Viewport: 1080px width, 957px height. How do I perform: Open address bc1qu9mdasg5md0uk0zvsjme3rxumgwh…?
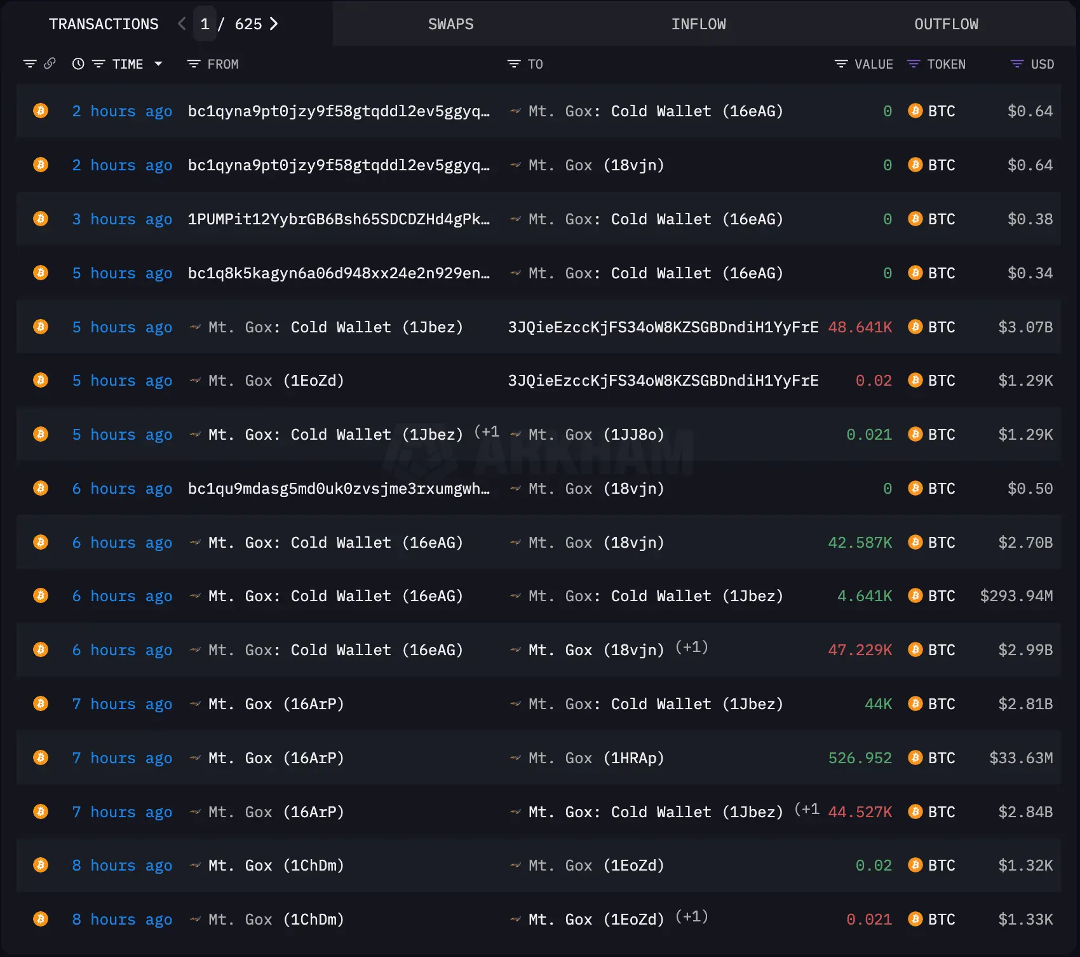pos(339,489)
